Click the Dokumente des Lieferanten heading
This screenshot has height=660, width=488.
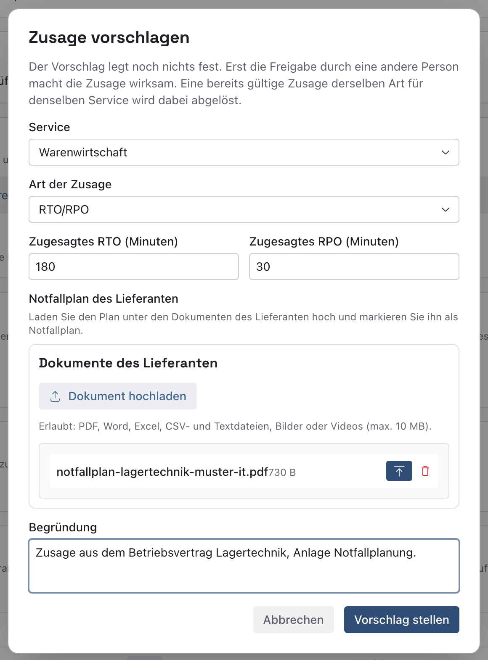[128, 363]
